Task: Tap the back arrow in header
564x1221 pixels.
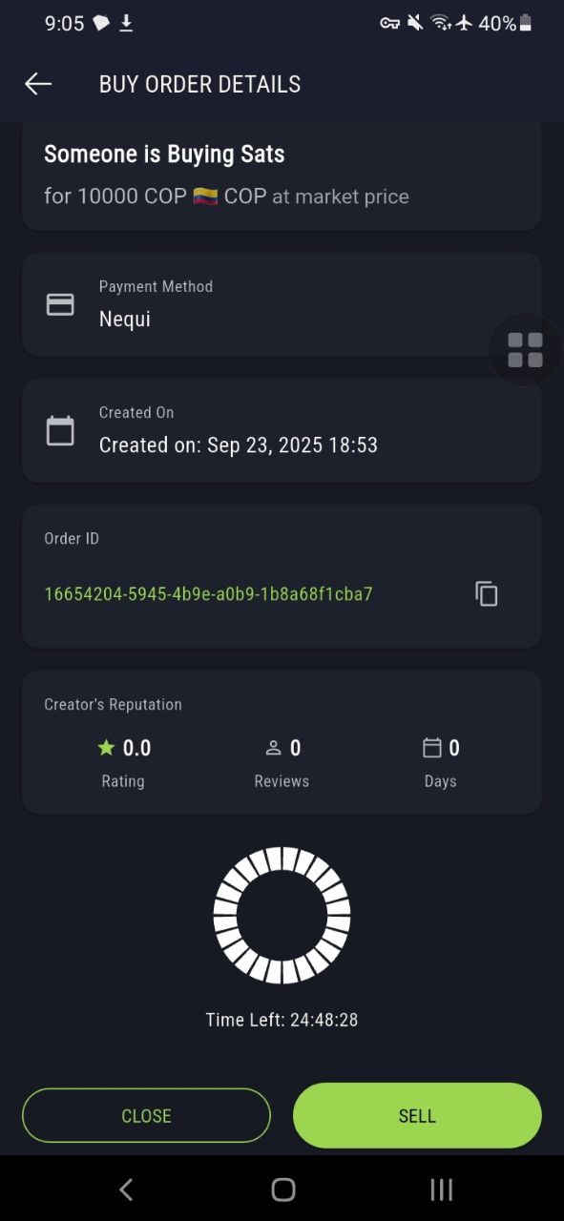Action: click(38, 84)
